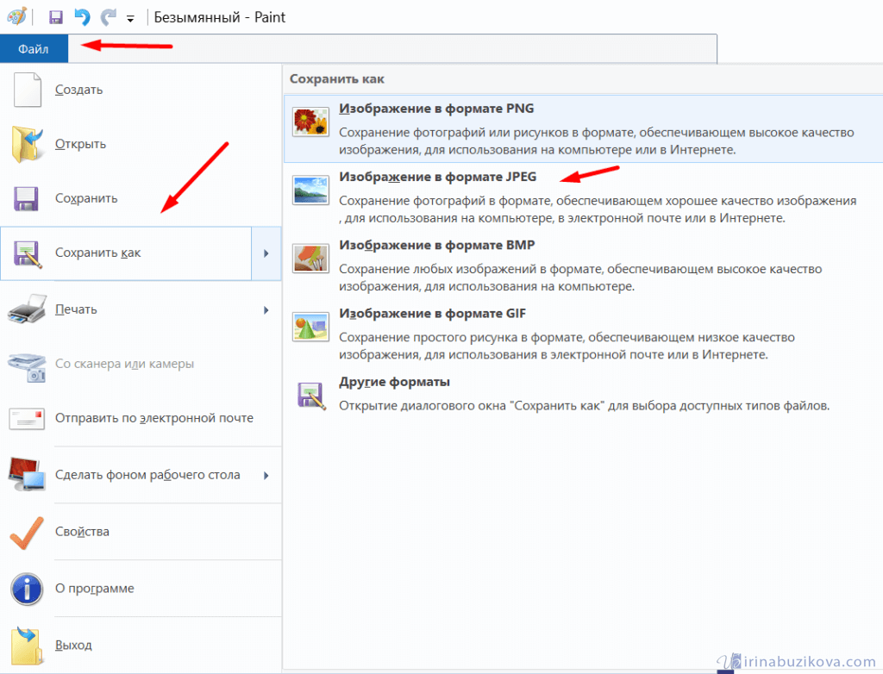Click the Redo arrow in title bar
883x674 pixels.
[x=108, y=16]
